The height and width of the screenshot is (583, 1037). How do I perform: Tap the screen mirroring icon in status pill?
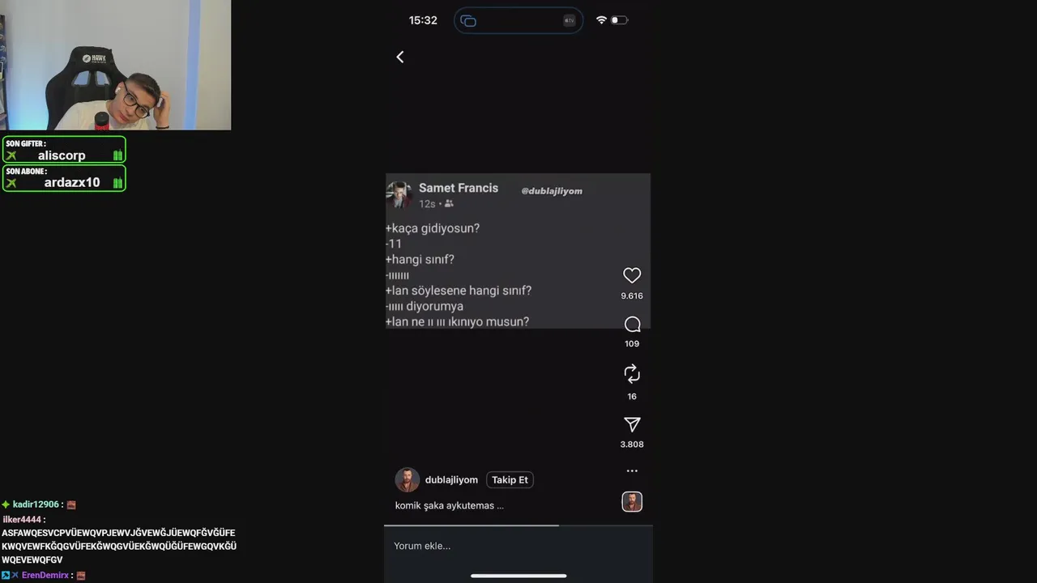tap(468, 20)
